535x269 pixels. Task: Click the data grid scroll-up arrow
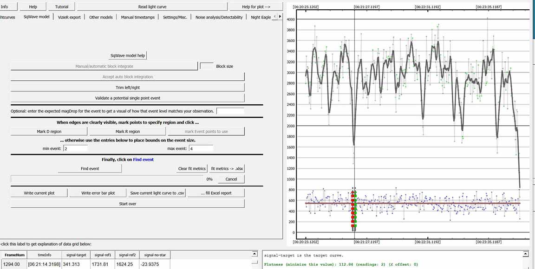pyautogui.click(x=254, y=254)
